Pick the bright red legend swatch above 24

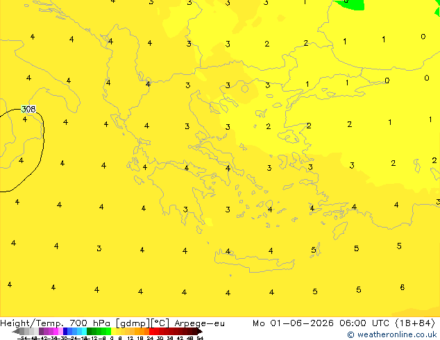coord(152,331)
